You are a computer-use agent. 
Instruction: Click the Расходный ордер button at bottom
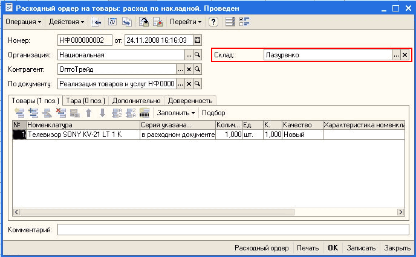click(x=262, y=248)
